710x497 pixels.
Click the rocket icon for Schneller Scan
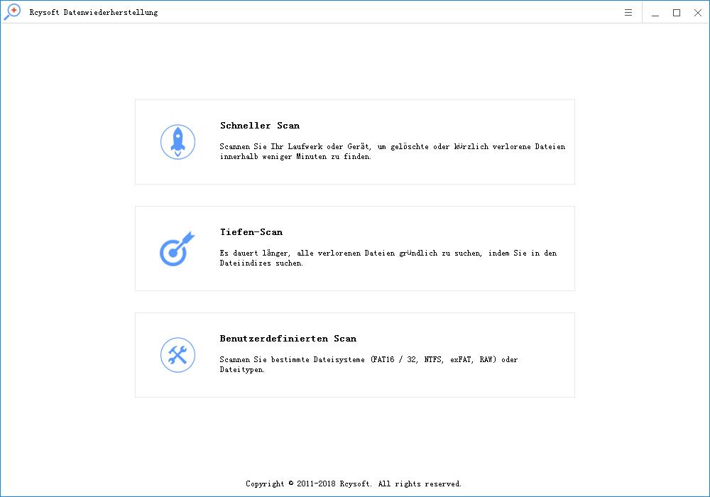178,142
